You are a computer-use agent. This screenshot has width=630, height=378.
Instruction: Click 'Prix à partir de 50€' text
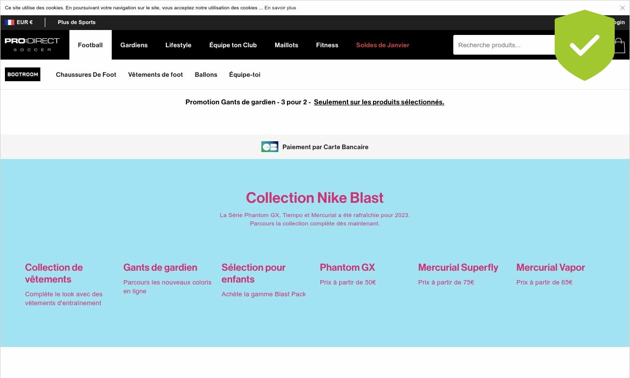click(x=348, y=283)
